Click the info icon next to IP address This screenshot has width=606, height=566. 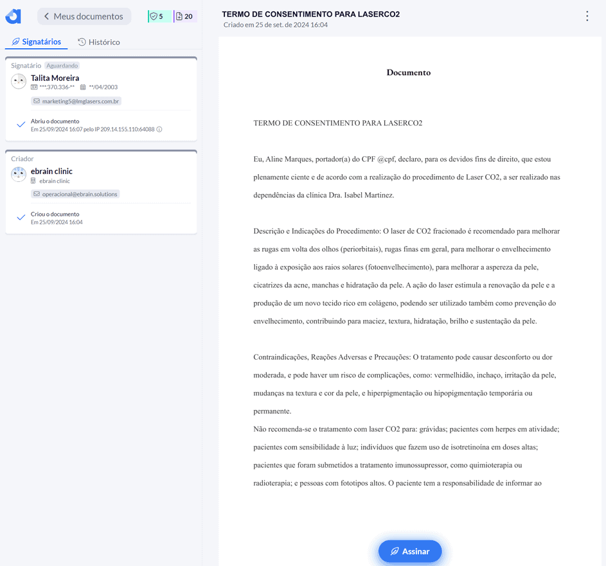(x=159, y=129)
